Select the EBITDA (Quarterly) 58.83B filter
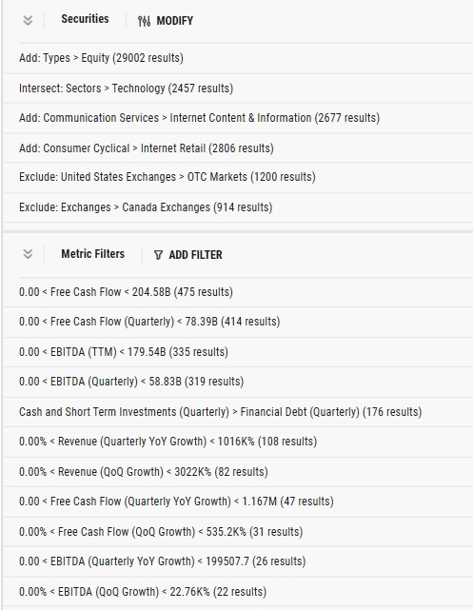Image resolution: width=473 pixels, height=610 pixels. [238, 382]
